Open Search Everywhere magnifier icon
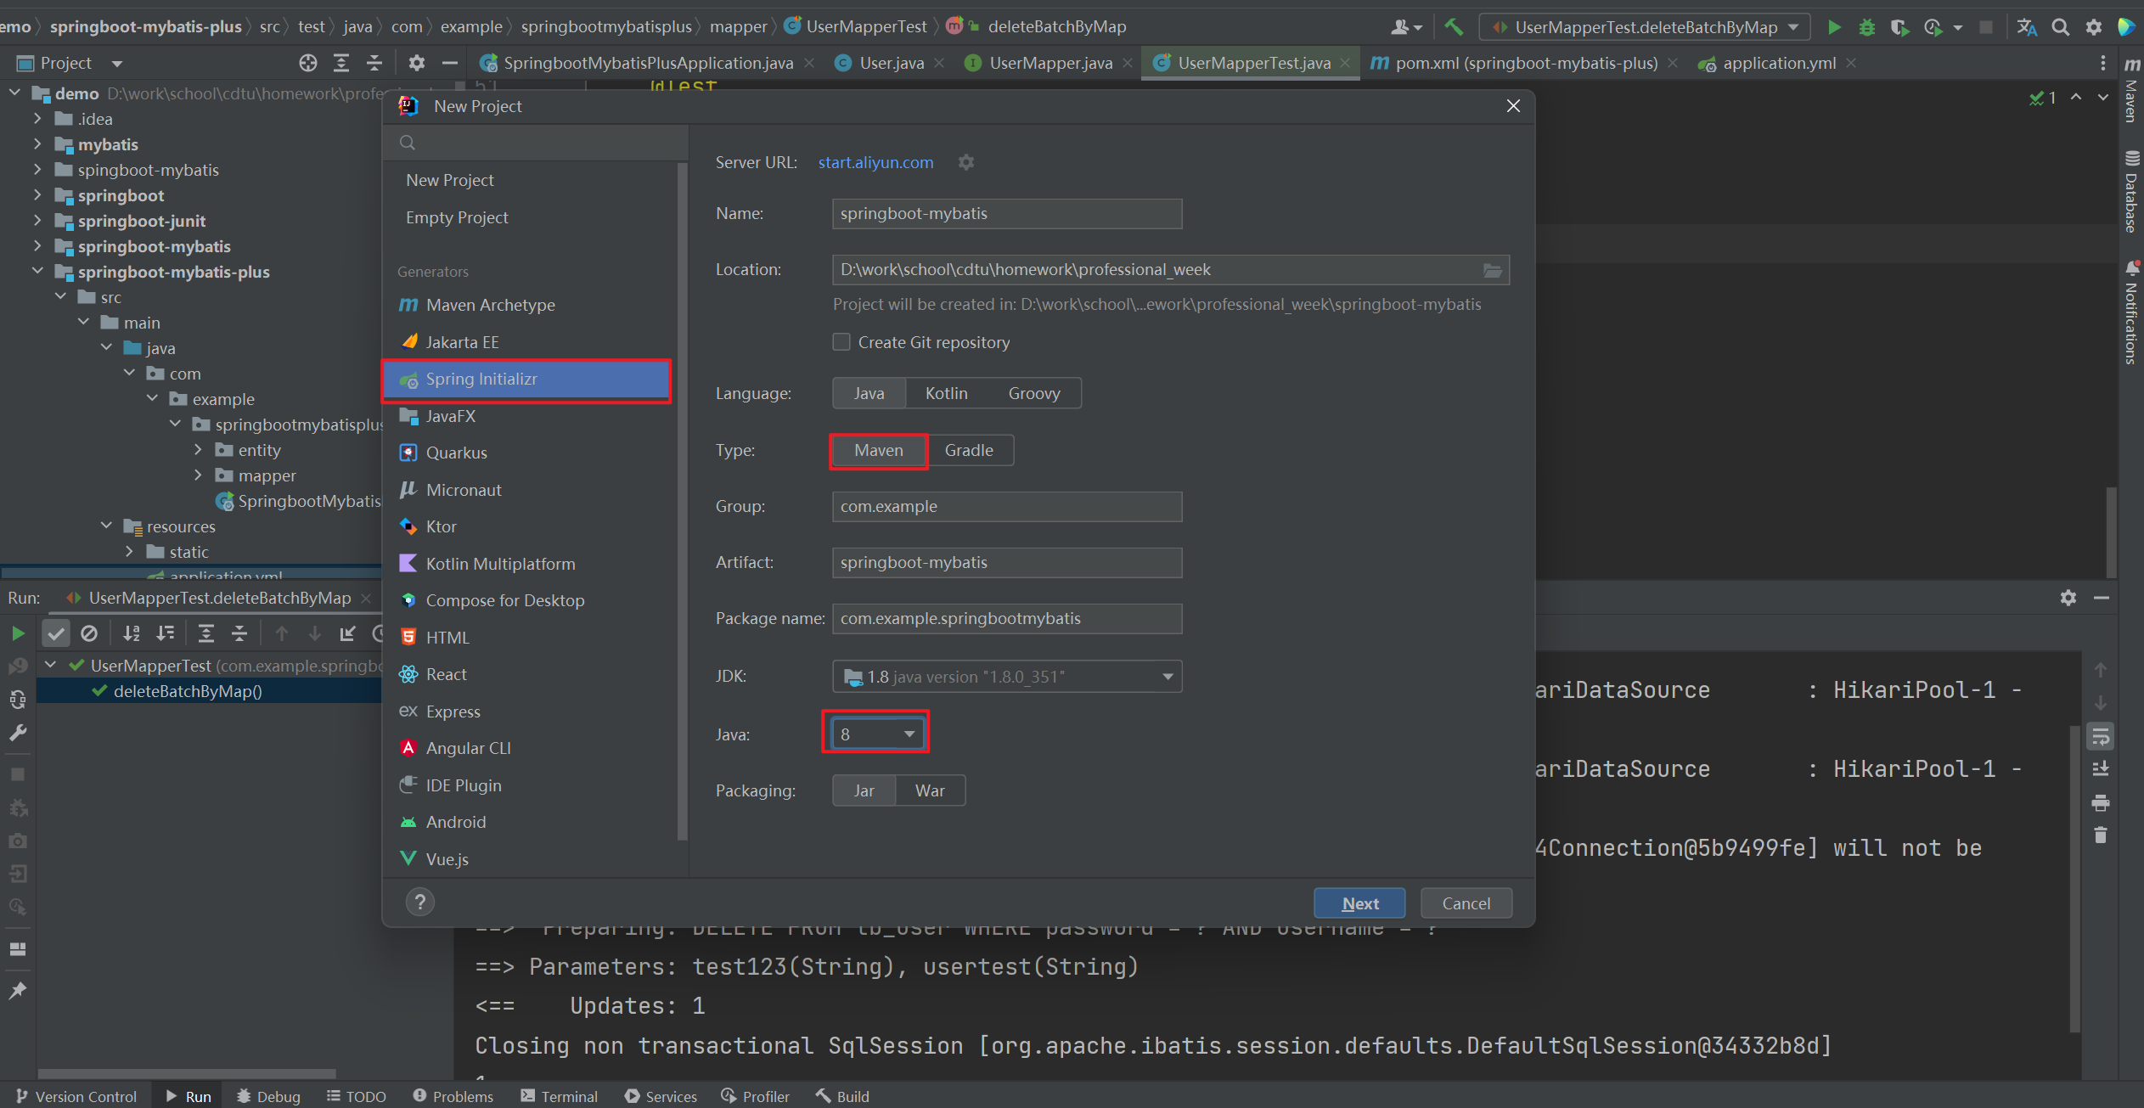 tap(2060, 27)
